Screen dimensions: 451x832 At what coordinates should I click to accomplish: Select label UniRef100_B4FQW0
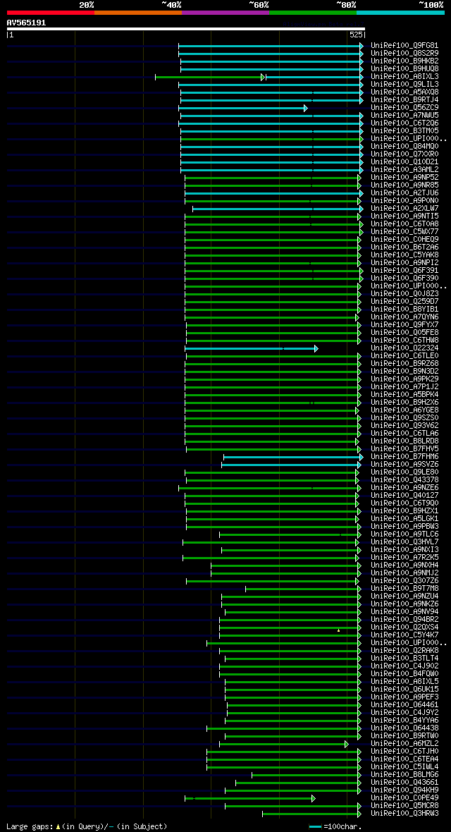(x=404, y=673)
